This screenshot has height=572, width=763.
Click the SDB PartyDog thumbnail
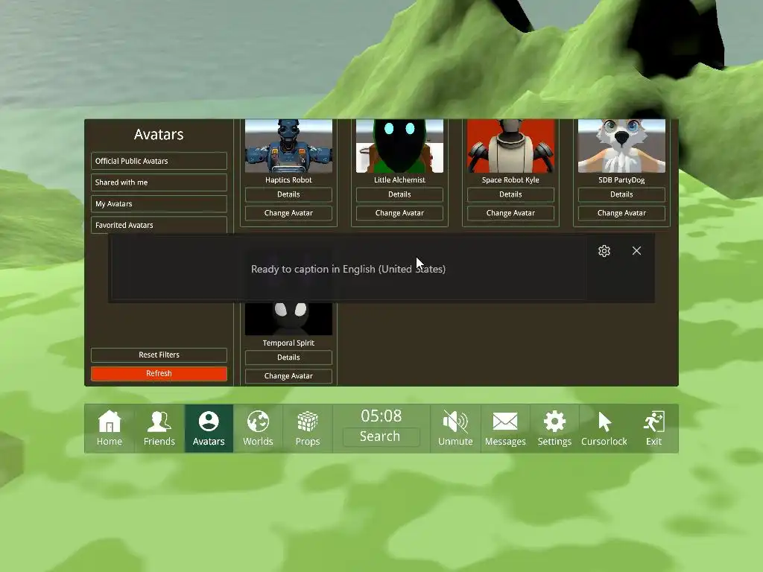(x=621, y=146)
